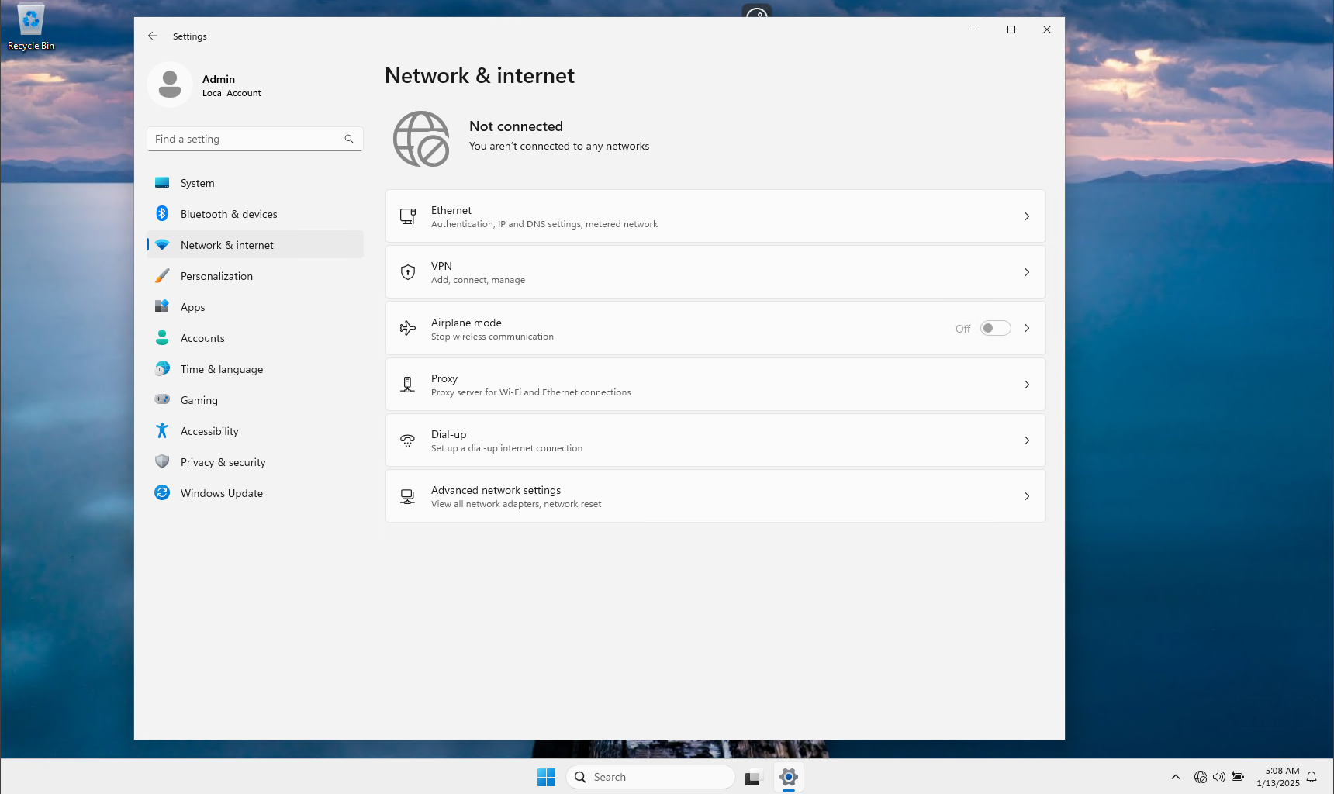Open Proxy server settings
Image resolution: width=1334 pixels, height=794 pixels.
[715, 385]
